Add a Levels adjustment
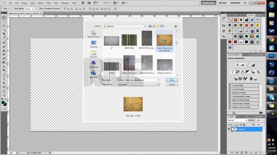Viewport: 277px width, 155px height. click(243, 65)
